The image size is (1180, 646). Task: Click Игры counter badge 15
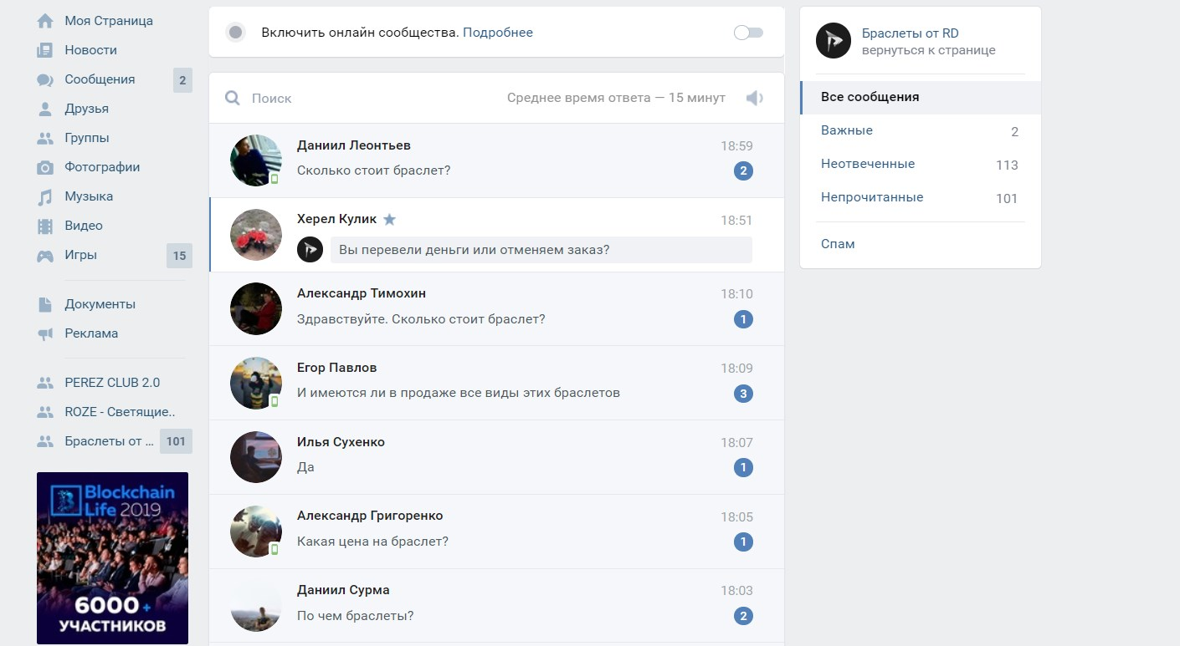(x=179, y=256)
